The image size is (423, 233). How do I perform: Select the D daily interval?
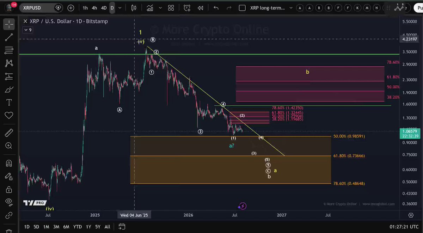(x=112, y=8)
